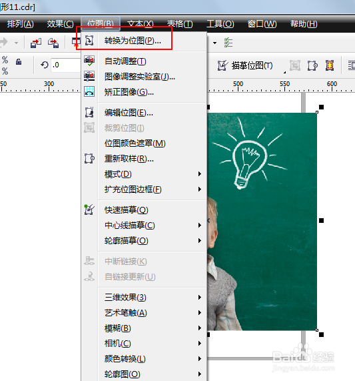355x381 pixels.
Task: Click the image adjustment lab icon
Action: (x=89, y=76)
